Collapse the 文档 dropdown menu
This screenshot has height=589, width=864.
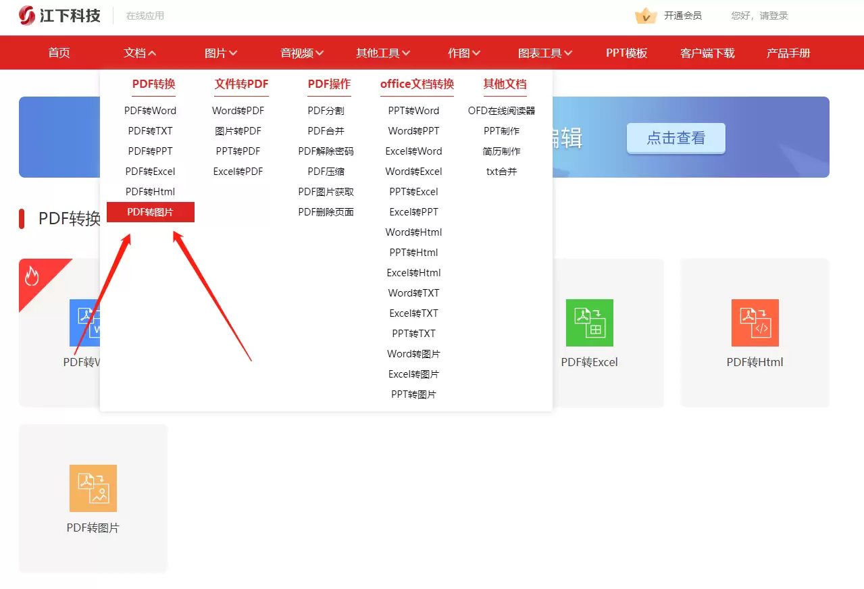pos(139,52)
